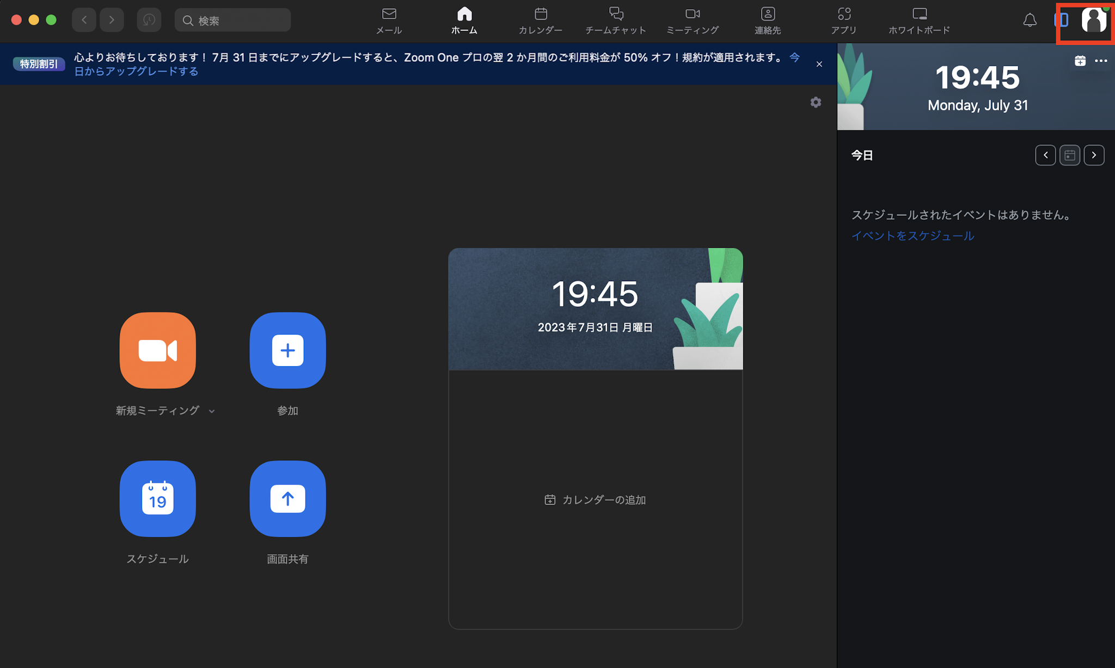Click the blue Join (参加) plus icon
Image resolution: width=1115 pixels, height=668 pixels.
(x=287, y=350)
